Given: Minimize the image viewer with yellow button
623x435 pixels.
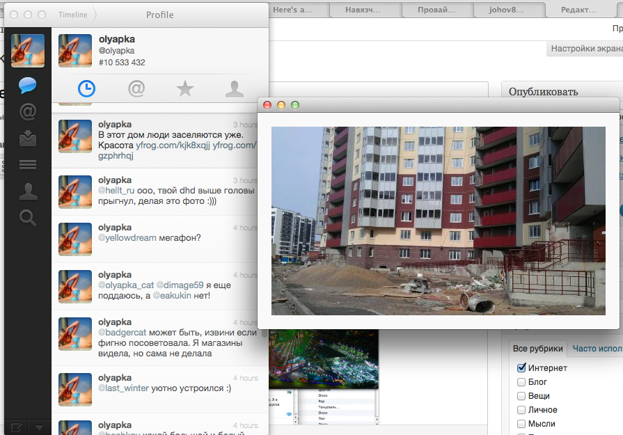Looking at the screenshot, I should tap(281, 105).
